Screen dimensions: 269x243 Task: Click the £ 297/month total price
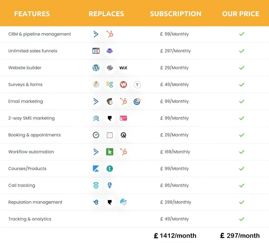[x=240, y=236]
